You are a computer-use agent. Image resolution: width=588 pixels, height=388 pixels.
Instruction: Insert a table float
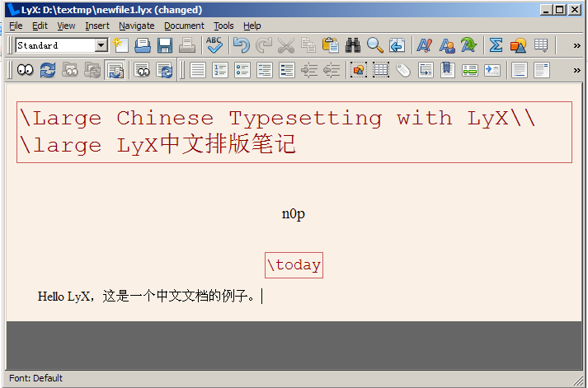coord(381,70)
